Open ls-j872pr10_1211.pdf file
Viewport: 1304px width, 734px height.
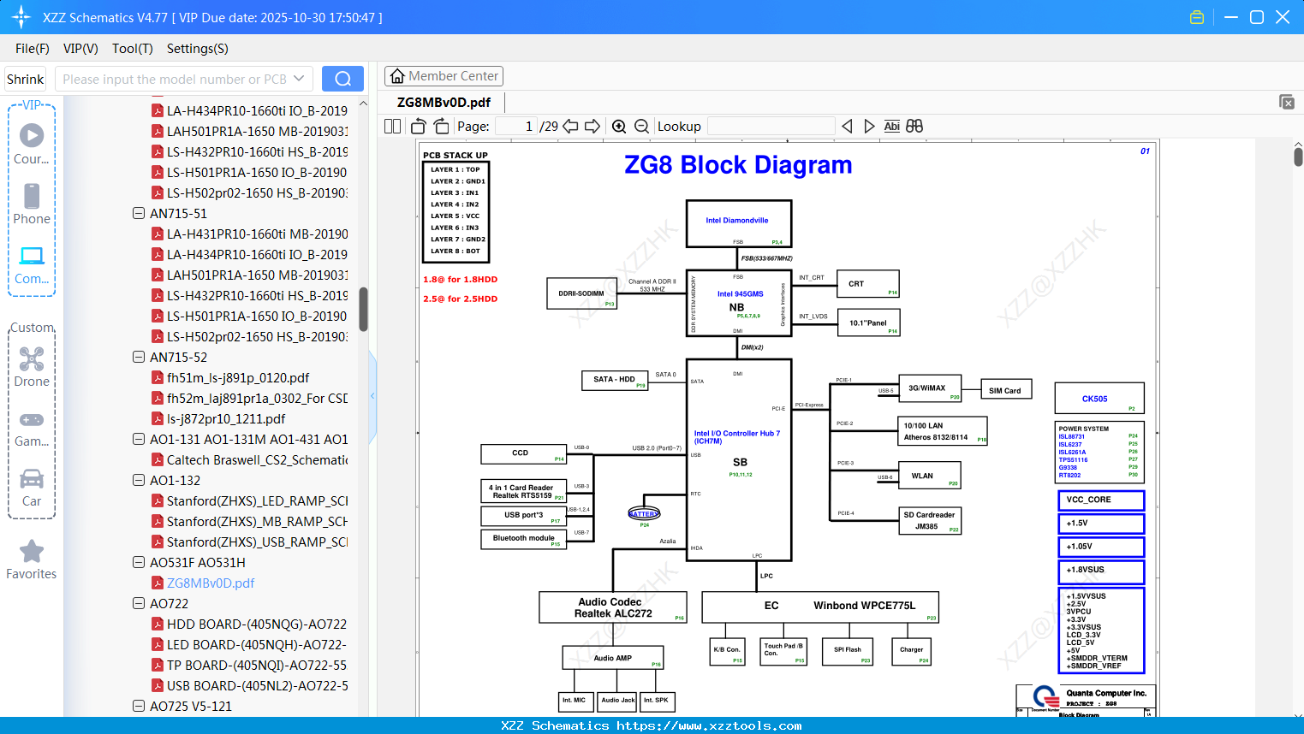click(x=226, y=418)
